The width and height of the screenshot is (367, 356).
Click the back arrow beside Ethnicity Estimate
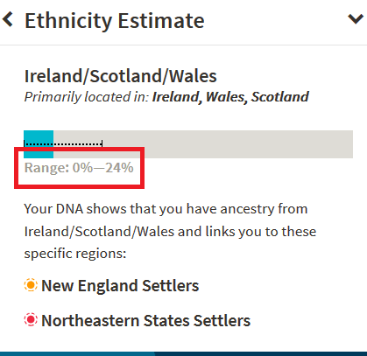(x=8, y=19)
